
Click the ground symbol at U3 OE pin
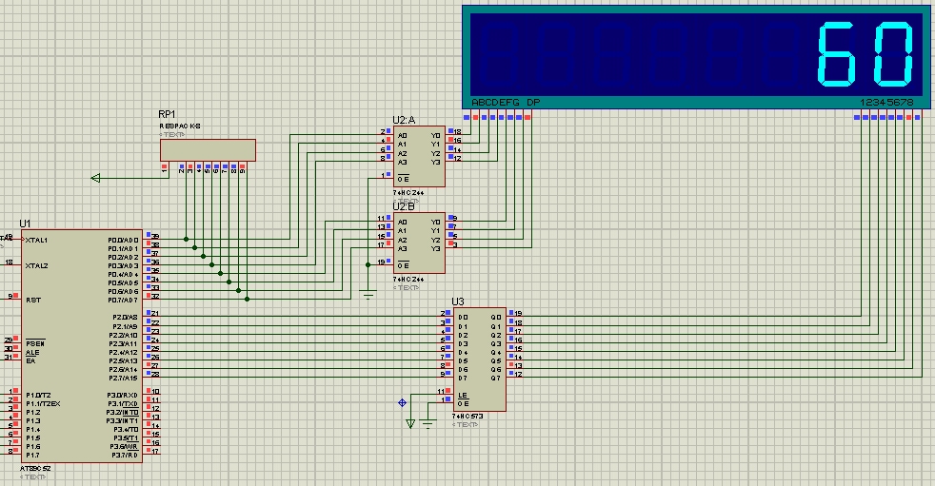tap(428, 423)
